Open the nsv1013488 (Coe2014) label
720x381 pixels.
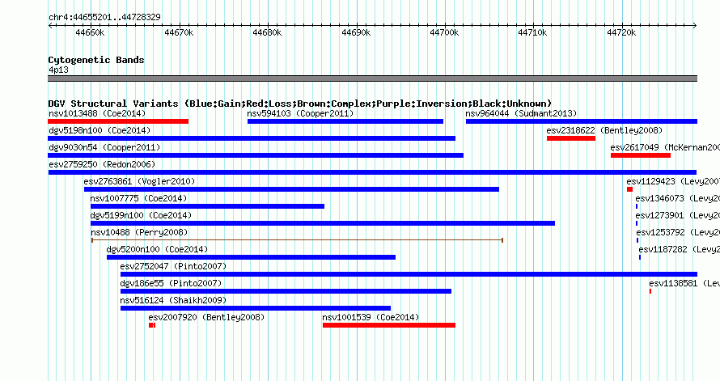pyautogui.click(x=97, y=113)
